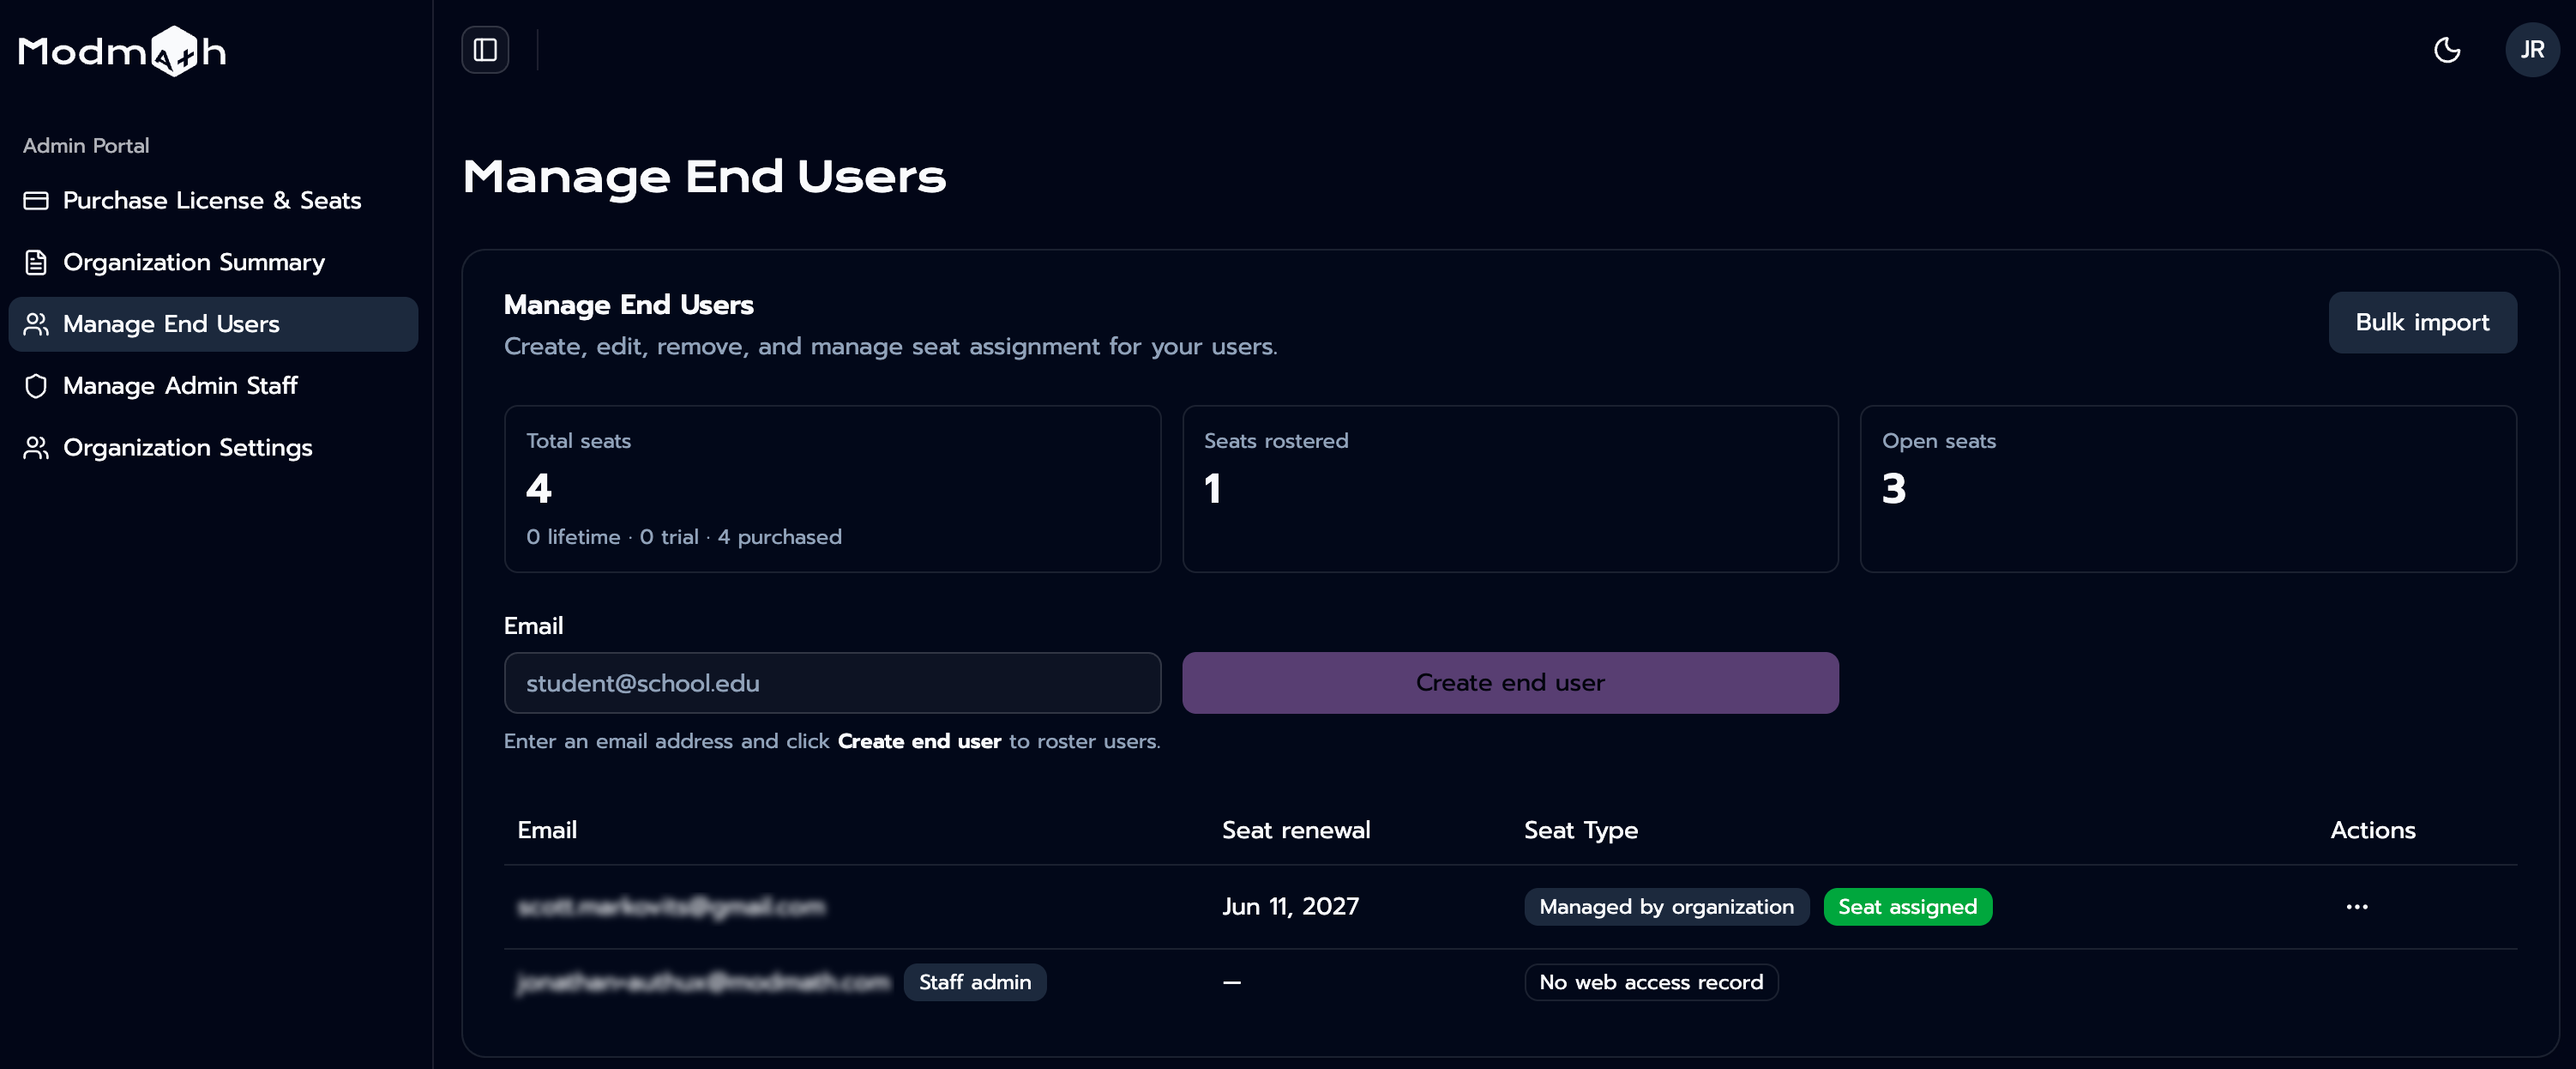Viewport: 2576px width, 1069px height.
Task: Click the Create end user button
Action: [x=1510, y=683]
